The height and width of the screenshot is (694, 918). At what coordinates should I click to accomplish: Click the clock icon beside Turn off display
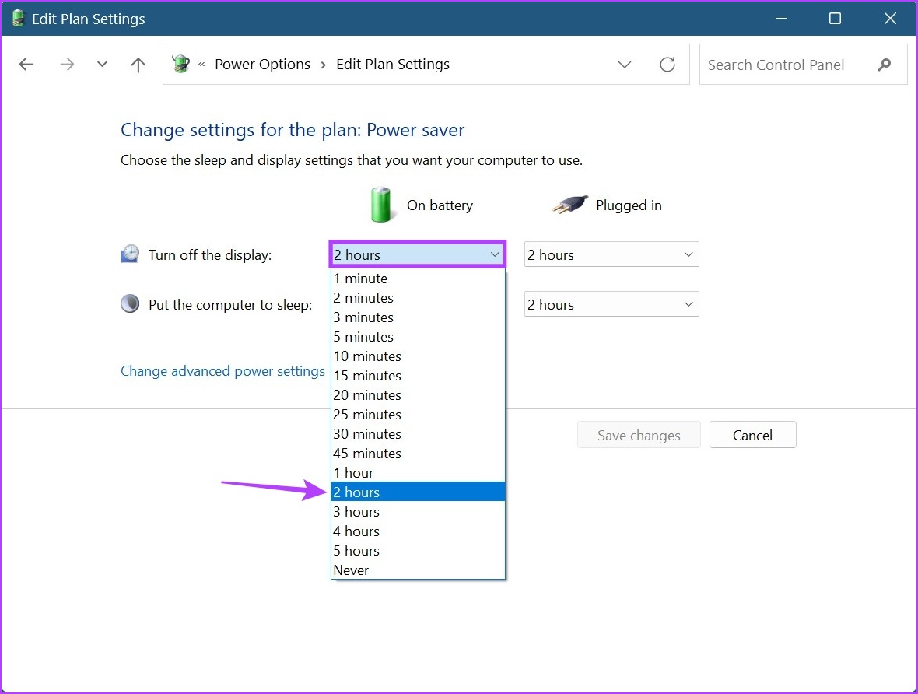click(130, 254)
